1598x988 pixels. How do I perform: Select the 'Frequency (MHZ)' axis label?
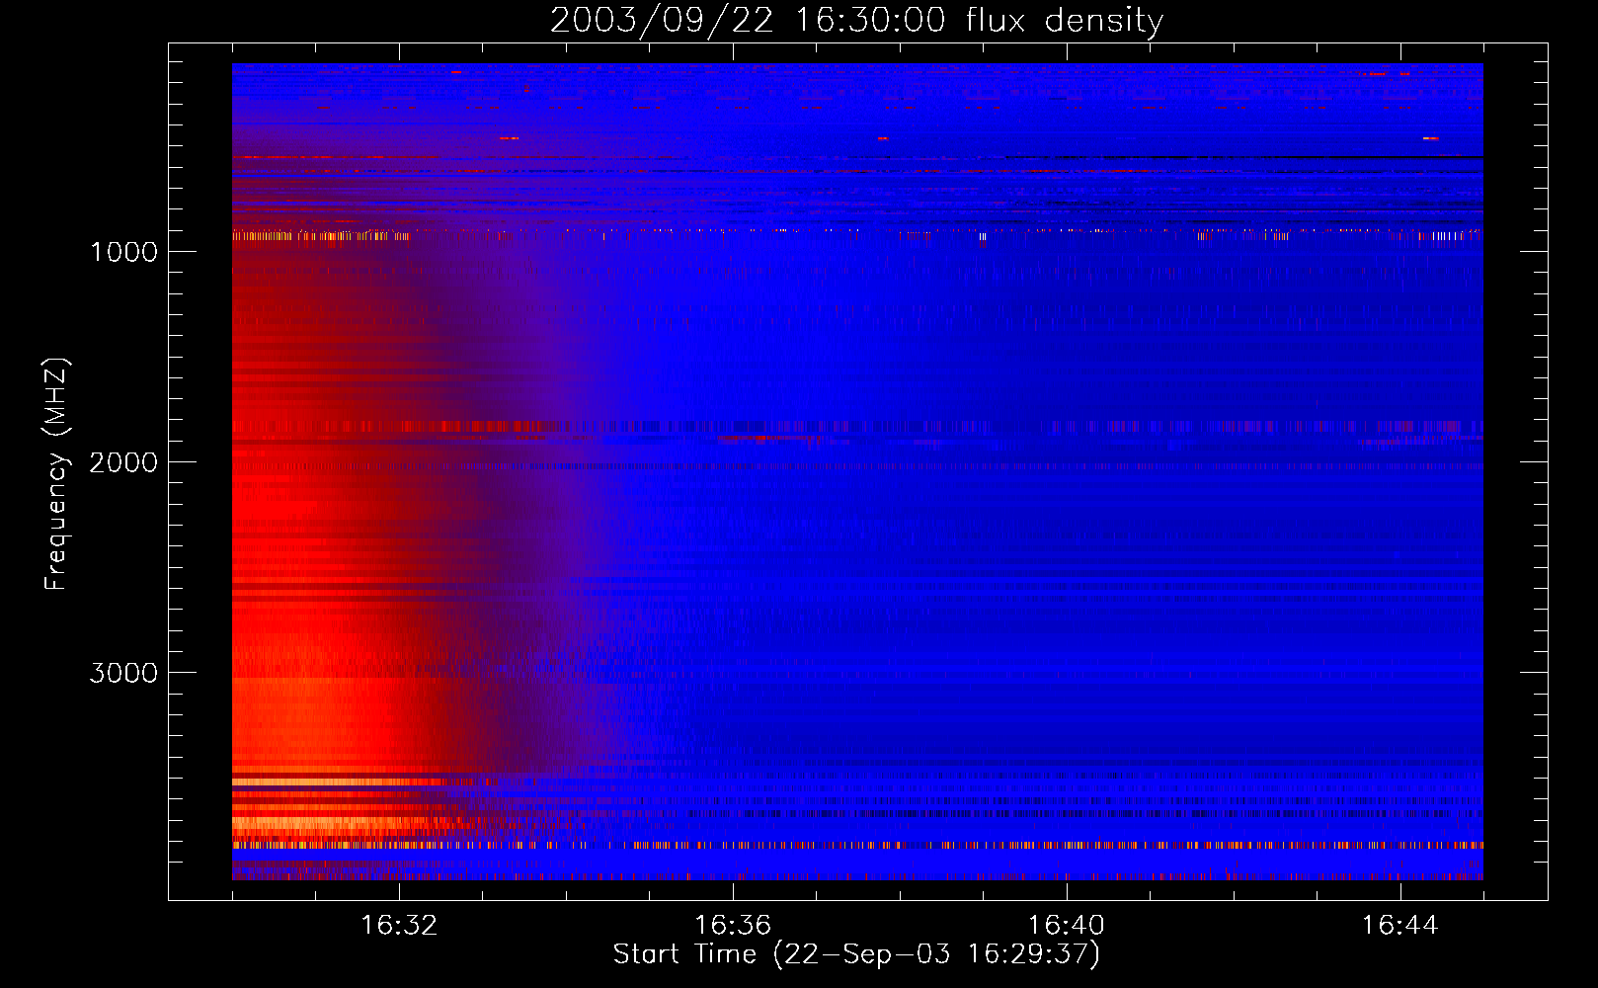pos(56,474)
